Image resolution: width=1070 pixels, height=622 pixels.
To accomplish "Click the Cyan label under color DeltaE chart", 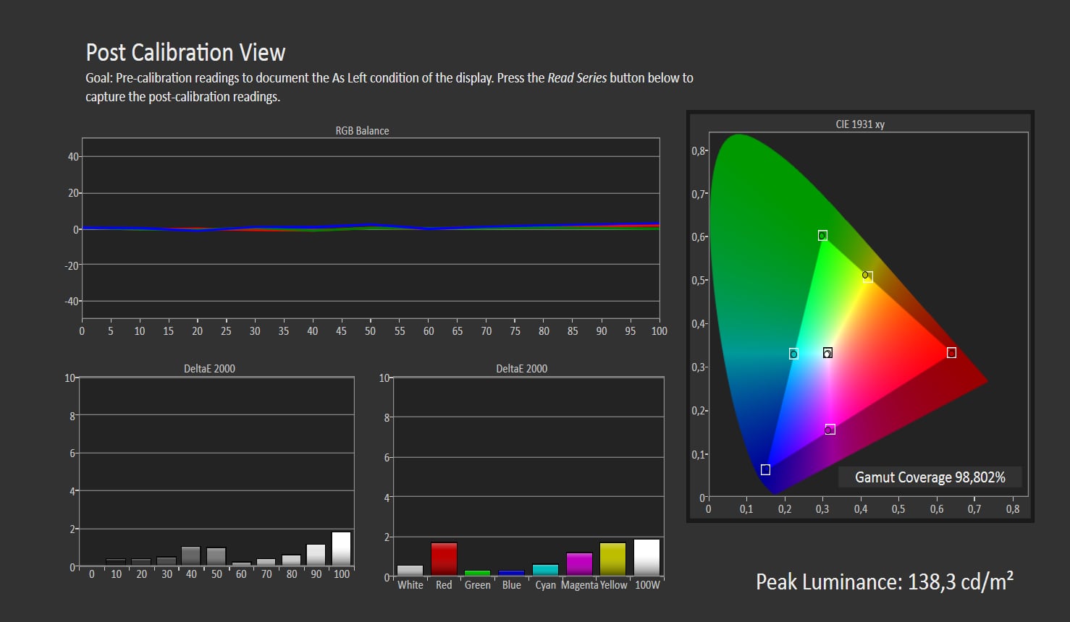I will click(x=545, y=585).
